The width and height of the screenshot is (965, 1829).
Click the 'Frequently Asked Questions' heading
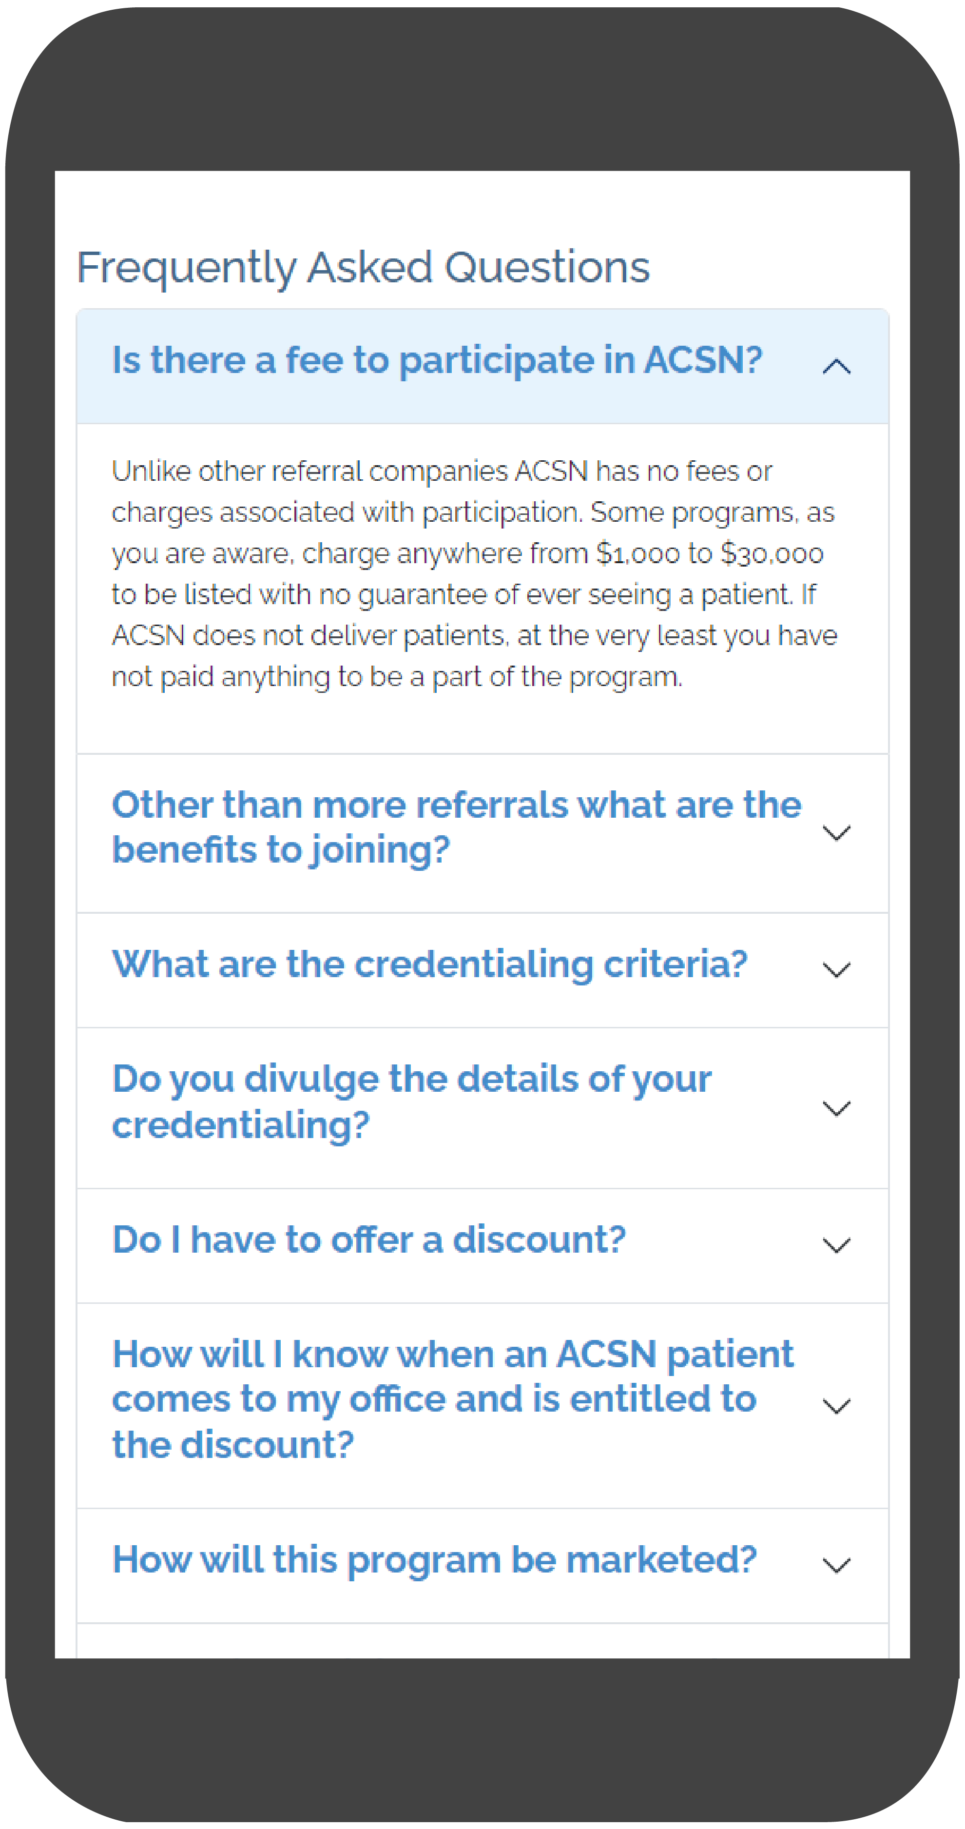point(363,268)
